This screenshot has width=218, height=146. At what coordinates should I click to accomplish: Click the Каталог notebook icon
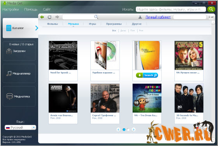coord(9,28)
